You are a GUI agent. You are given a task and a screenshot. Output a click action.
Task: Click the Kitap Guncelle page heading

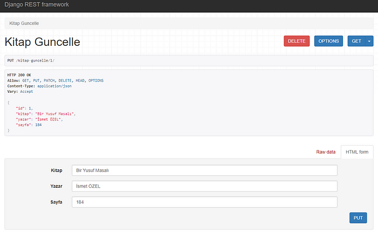pos(43,42)
